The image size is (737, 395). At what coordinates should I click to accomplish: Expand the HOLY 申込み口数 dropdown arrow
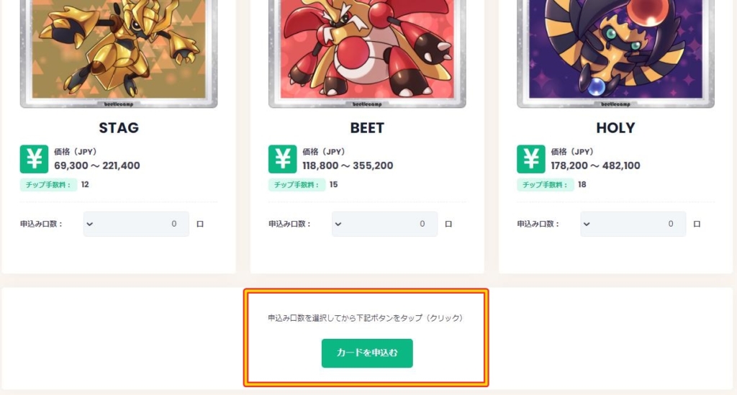(x=587, y=224)
